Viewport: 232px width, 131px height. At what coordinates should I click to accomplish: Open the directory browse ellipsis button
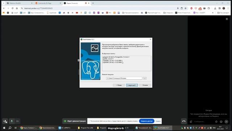coord(145,78)
